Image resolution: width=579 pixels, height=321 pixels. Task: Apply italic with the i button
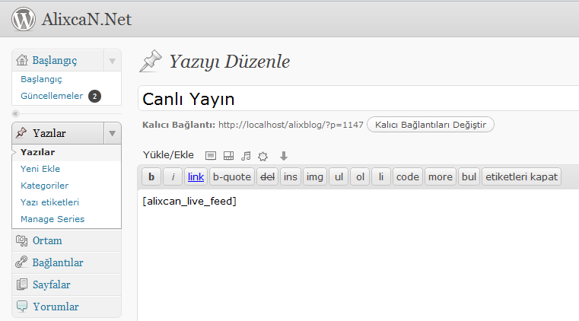(173, 176)
